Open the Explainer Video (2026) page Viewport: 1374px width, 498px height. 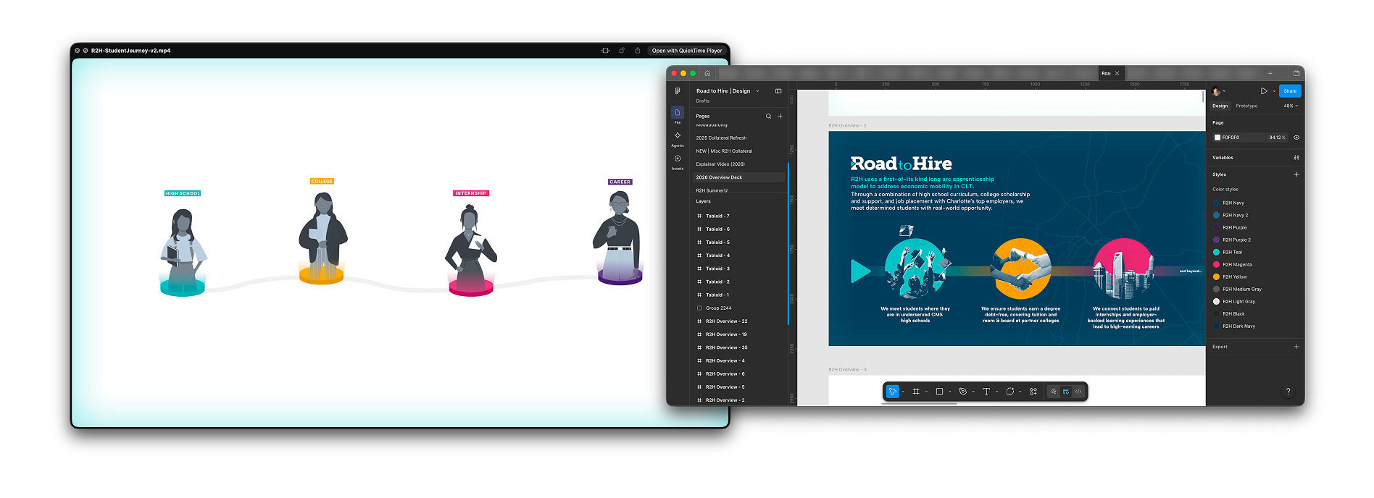point(720,164)
